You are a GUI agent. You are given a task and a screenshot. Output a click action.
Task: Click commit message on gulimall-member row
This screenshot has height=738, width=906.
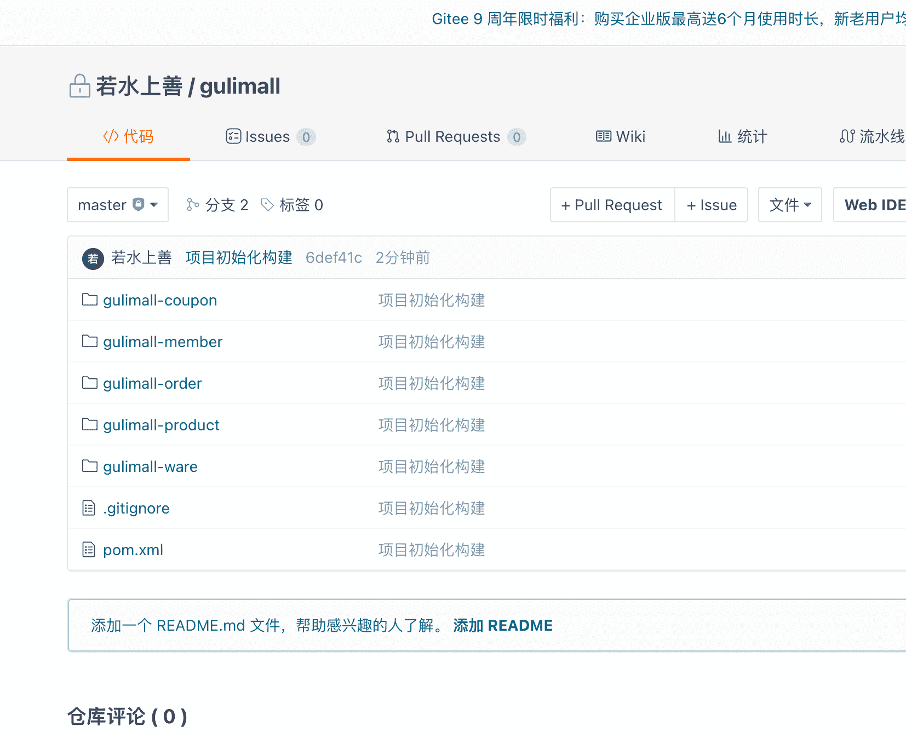(432, 342)
